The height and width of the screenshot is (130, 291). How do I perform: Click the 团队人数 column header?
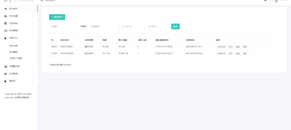click(x=142, y=40)
